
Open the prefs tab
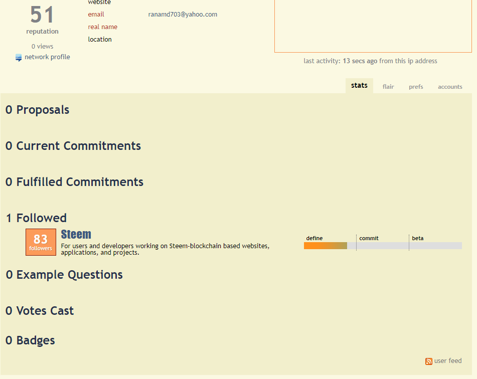[416, 87]
